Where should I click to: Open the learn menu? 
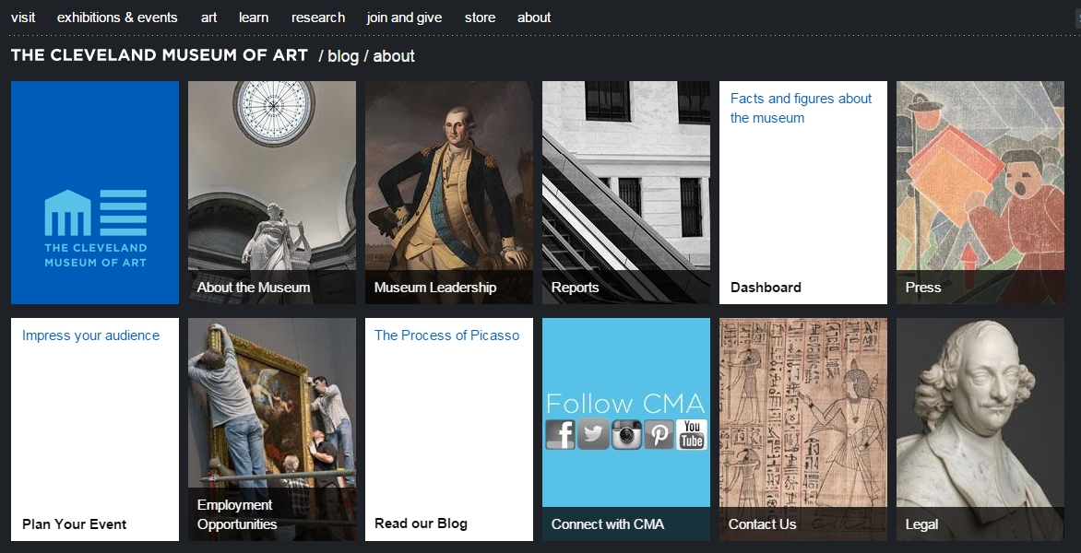pos(254,18)
